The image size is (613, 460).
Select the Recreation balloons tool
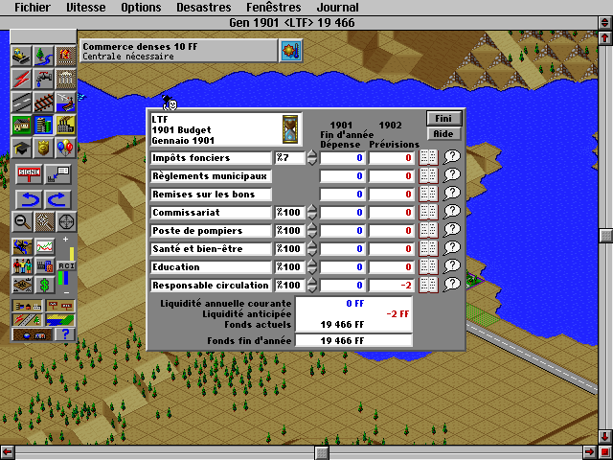pyautogui.click(x=66, y=148)
